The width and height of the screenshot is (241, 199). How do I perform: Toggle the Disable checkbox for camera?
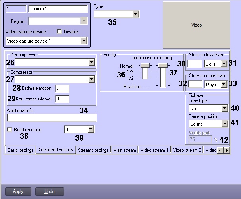pos(60,32)
